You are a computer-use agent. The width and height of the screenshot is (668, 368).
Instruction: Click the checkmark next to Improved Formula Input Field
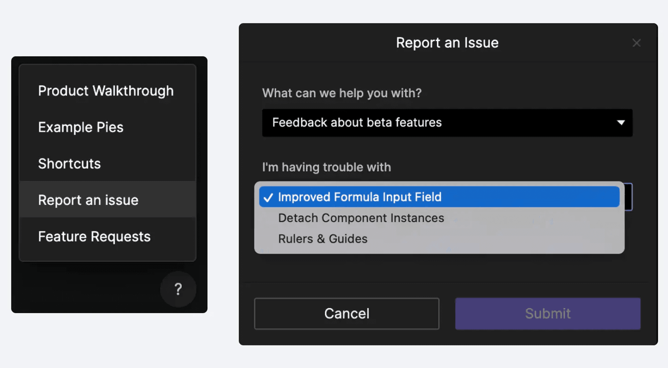tap(268, 197)
